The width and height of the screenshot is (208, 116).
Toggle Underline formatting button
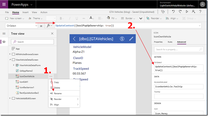(x=77, y=19)
